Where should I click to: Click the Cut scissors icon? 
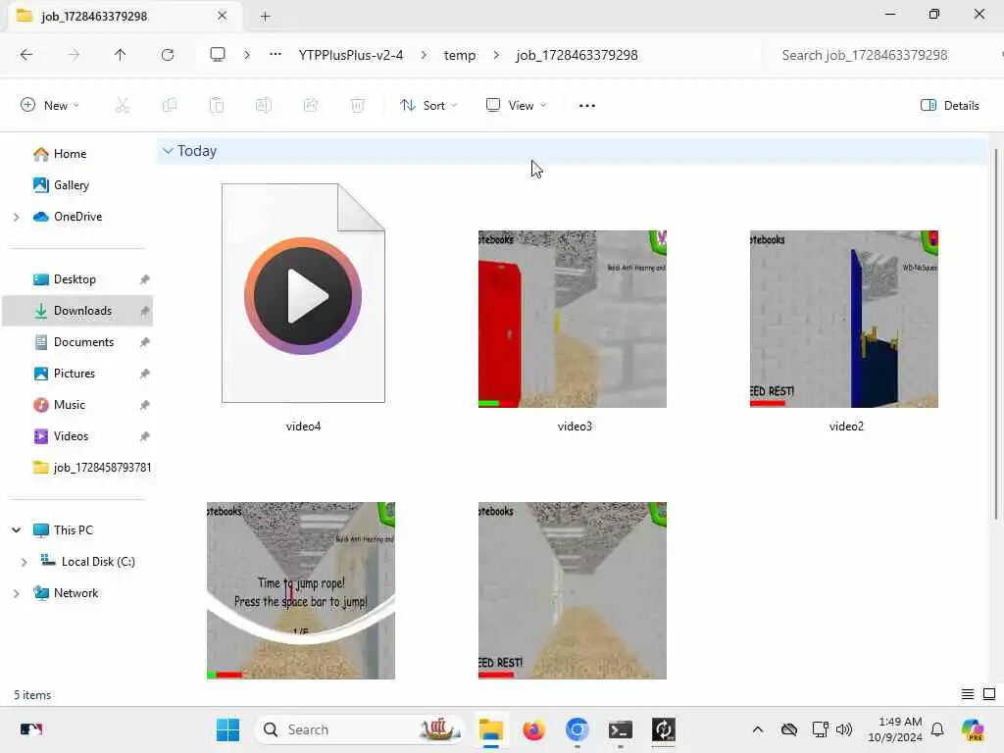pos(123,105)
